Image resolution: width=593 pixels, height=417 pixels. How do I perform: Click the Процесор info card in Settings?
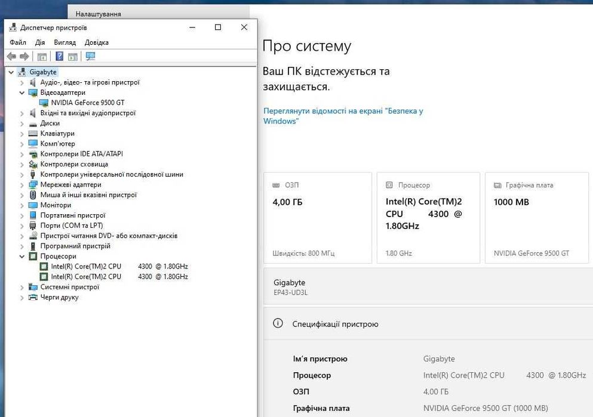(x=429, y=218)
